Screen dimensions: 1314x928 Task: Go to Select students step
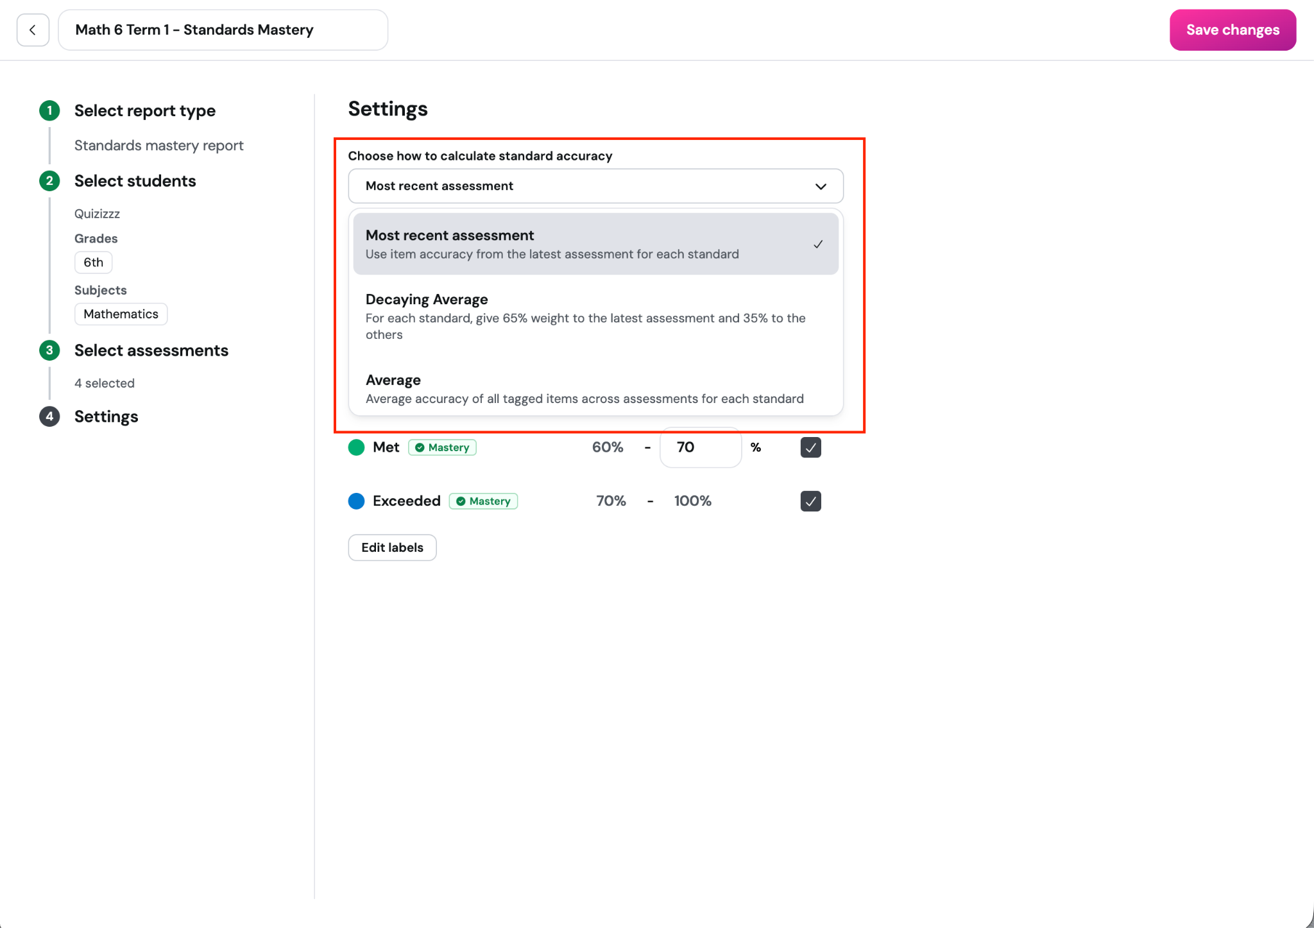pos(135,181)
